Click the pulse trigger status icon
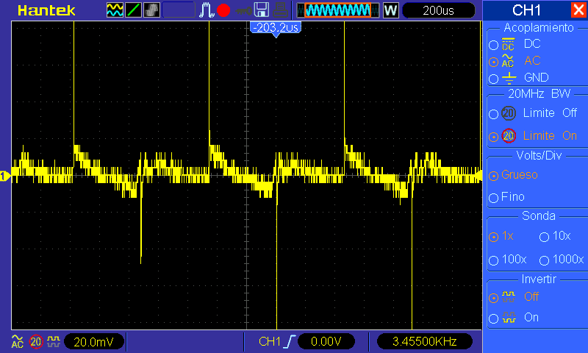The width and height of the screenshot is (588, 353). pos(206,10)
